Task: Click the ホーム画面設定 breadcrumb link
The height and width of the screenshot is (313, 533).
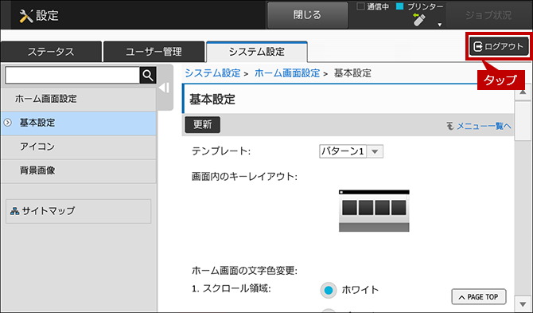Action: [x=287, y=73]
